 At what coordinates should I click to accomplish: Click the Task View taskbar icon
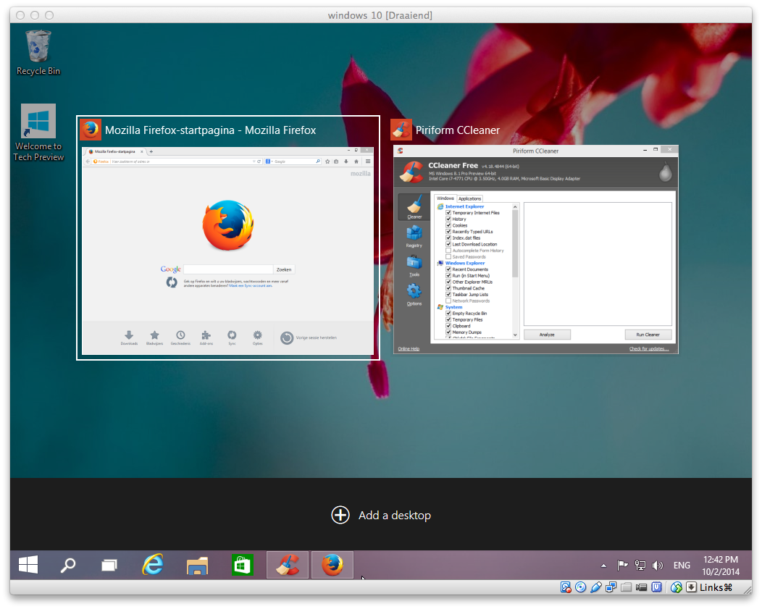109,565
